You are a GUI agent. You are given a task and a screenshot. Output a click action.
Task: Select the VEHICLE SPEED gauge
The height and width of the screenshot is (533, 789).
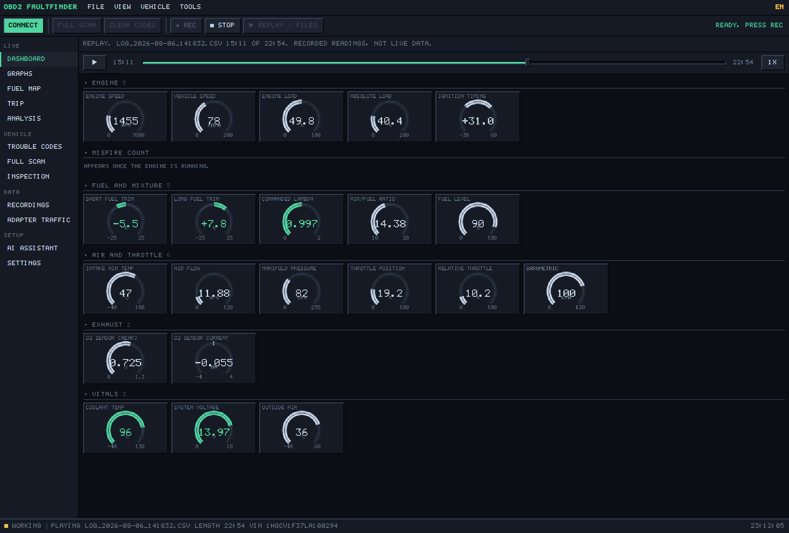pyautogui.click(x=214, y=116)
